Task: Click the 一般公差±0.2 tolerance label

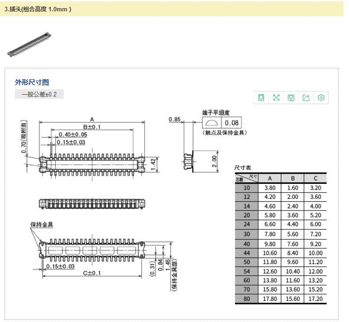Action: 39,94
